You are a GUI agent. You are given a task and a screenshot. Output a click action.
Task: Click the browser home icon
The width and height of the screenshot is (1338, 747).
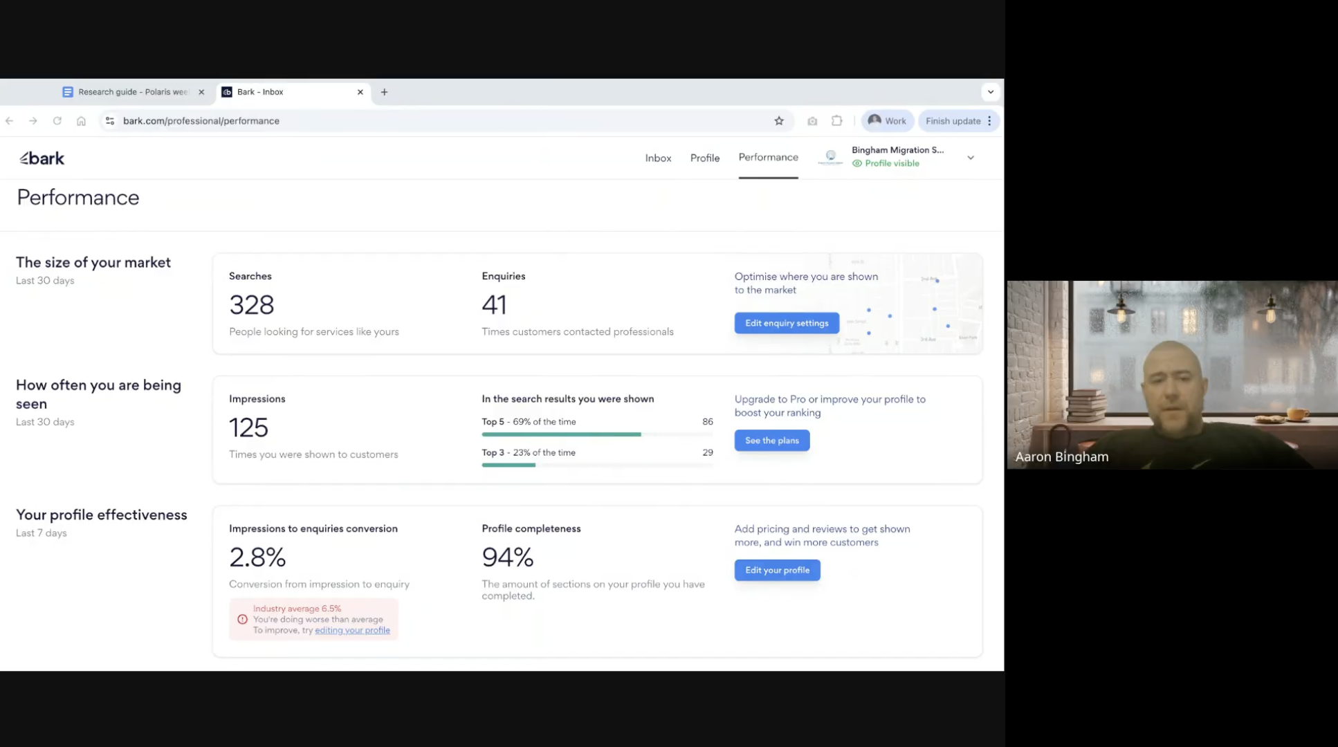[81, 121]
